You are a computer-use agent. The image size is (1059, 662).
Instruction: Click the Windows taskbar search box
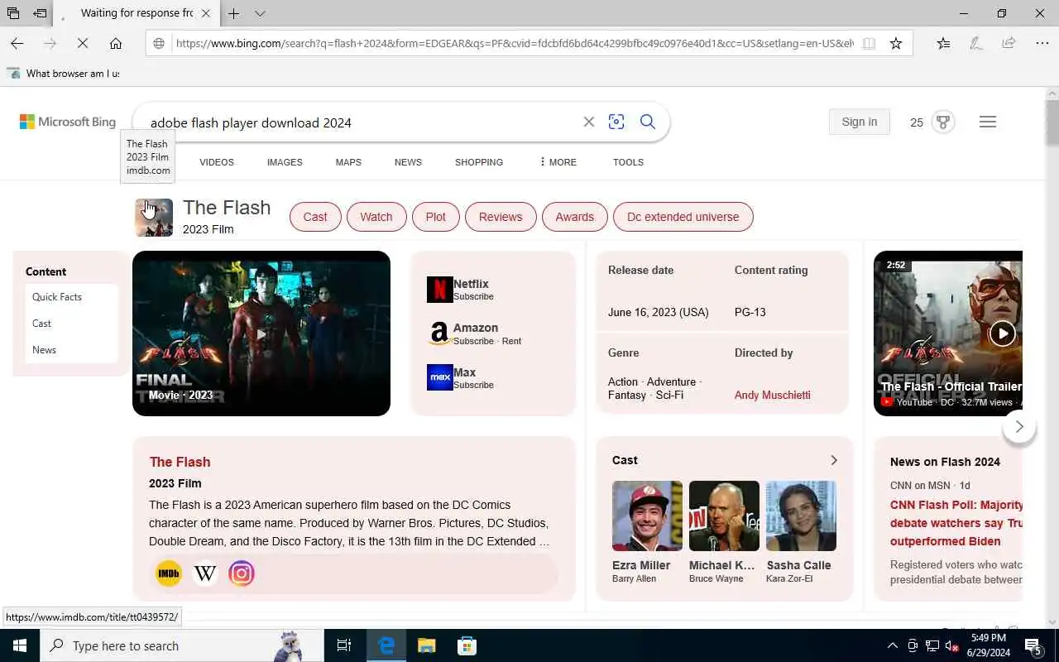(x=182, y=645)
